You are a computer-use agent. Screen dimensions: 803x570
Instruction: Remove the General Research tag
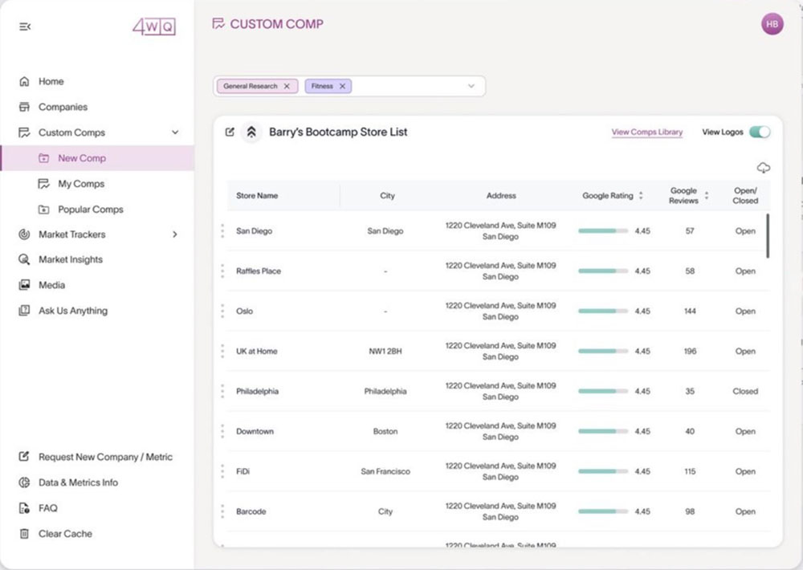pyautogui.click(x=287, y=86)
